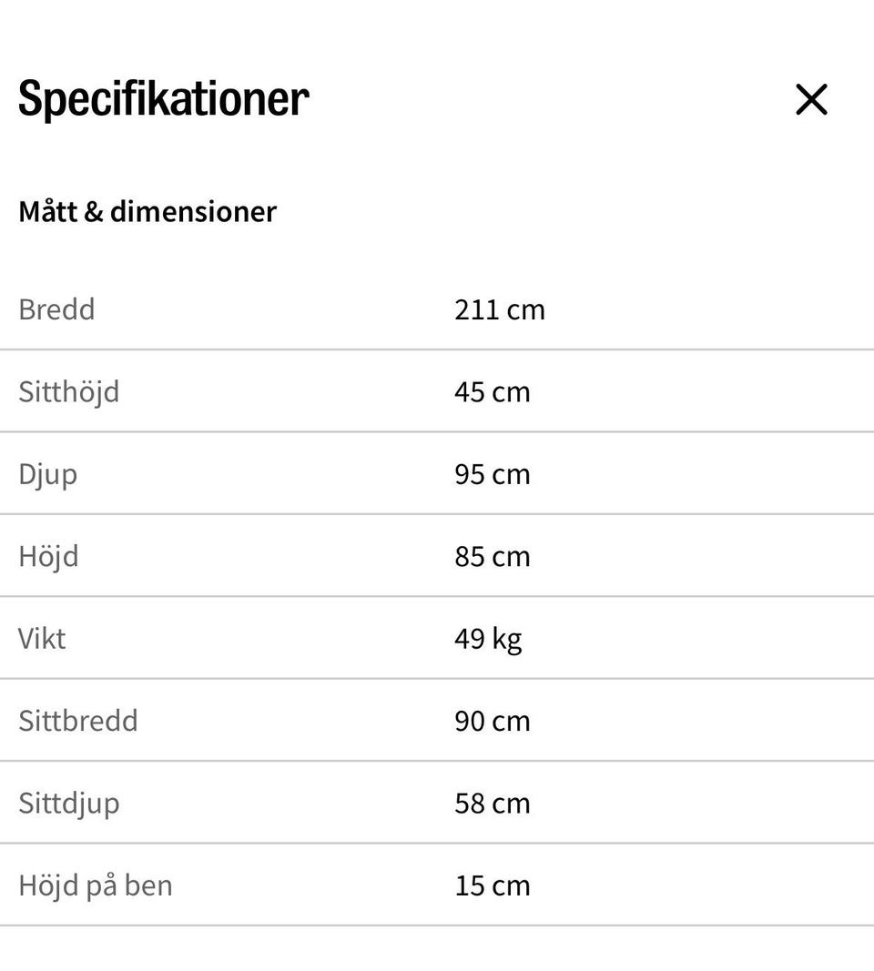Close the Specifikationer panel
The image size is (874, 971).
coord(811,99)
